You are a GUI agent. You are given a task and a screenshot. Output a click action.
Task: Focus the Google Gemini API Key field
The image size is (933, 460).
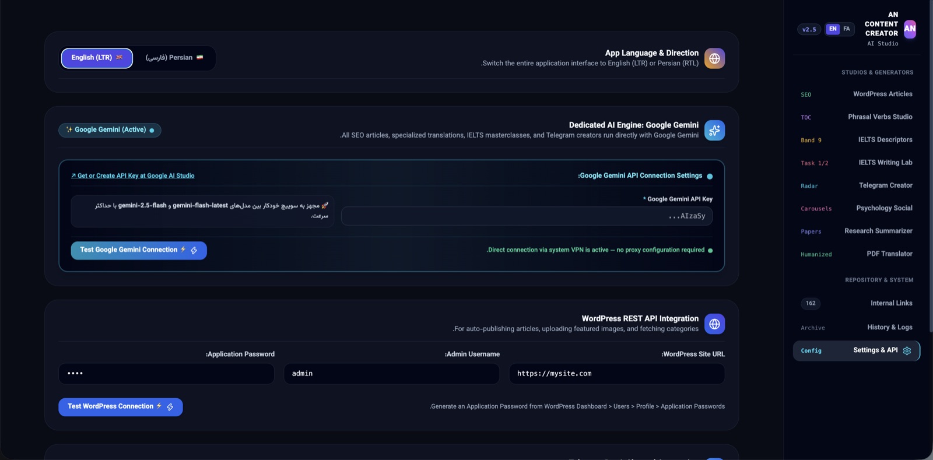pyautogui.click(x=527, y=216)
